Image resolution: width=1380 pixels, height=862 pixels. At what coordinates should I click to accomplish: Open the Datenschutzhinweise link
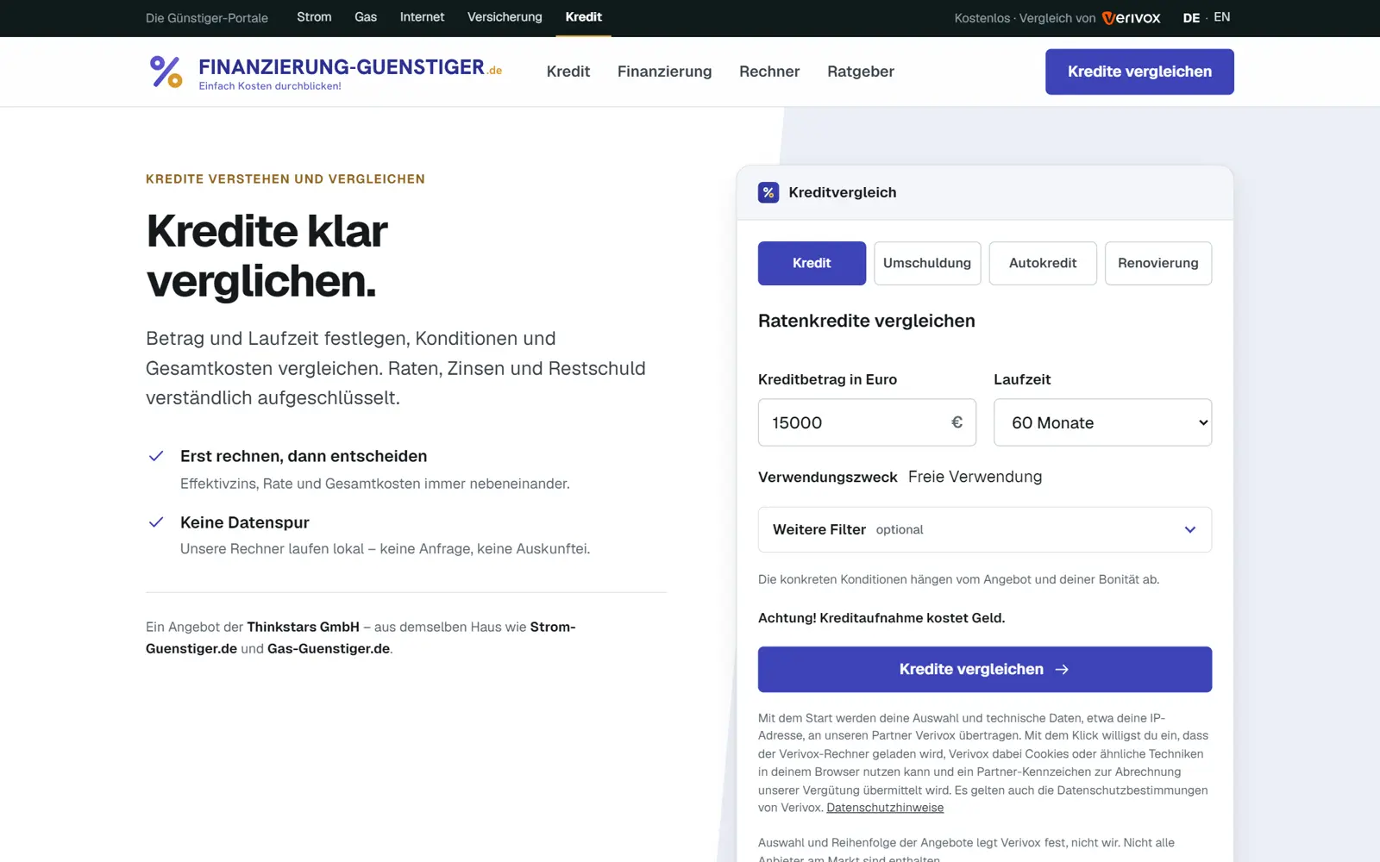tap(885, 808)
